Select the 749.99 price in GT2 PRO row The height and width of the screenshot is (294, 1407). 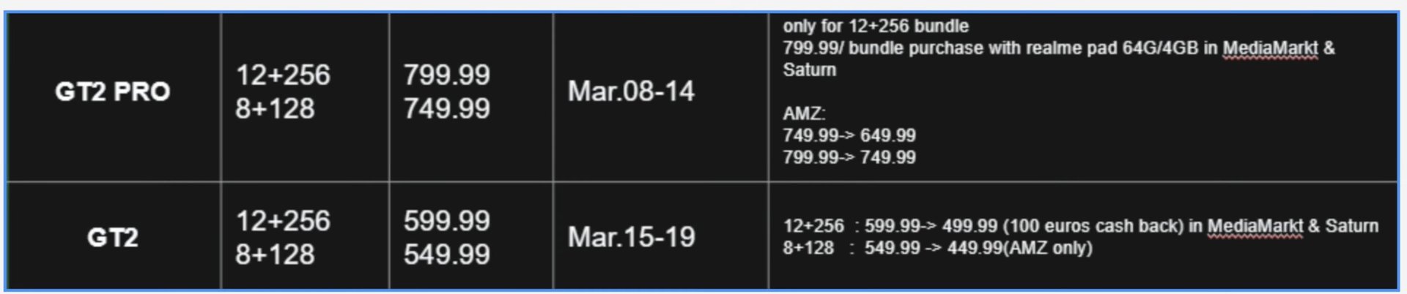[446, 109]
